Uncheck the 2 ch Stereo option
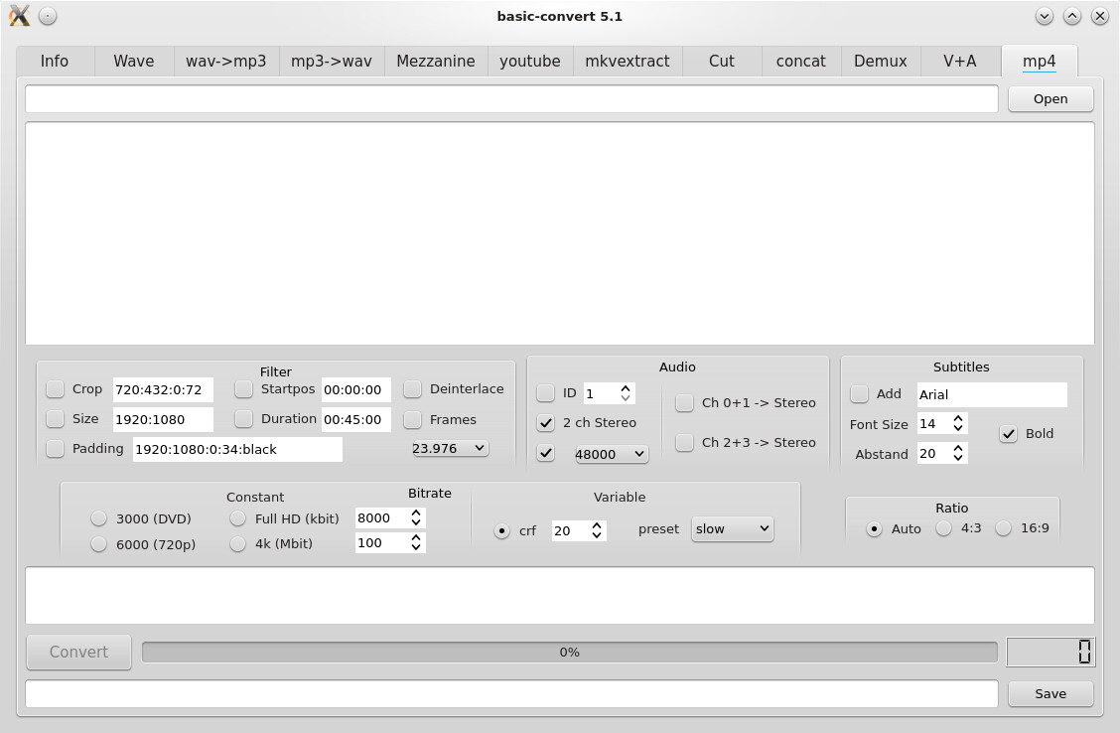This screenshot has height=733, width=1120. click(546, 423)
